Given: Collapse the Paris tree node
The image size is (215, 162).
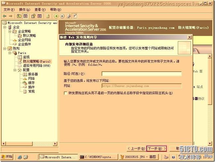Looking at the screenshot, I should coord(10,53).
